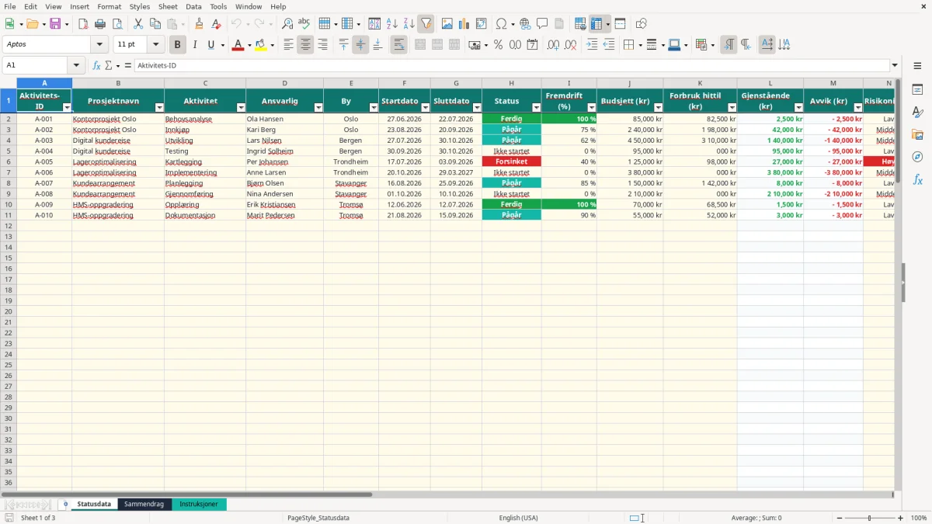Insert a comment
Viewport: 932px width, 524px height.
tap(543, 24)
